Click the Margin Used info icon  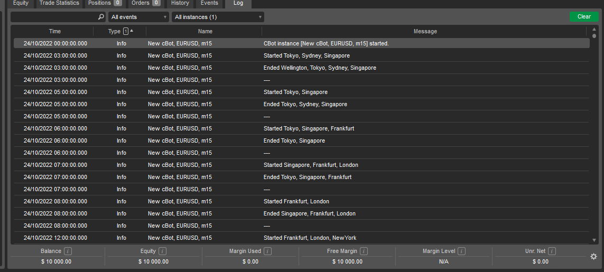click(x=268, y=251)
